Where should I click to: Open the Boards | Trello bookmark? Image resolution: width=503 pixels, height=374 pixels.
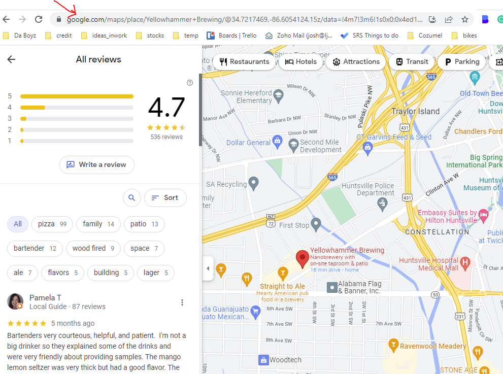[x=231, y=36]
